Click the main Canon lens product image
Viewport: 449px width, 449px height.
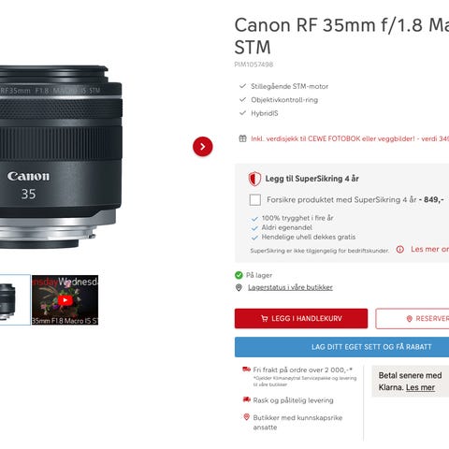61,157
